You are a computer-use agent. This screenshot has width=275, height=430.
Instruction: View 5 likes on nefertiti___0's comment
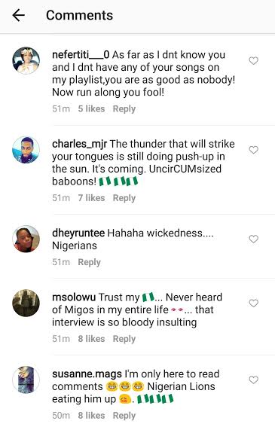coord(91,108)
